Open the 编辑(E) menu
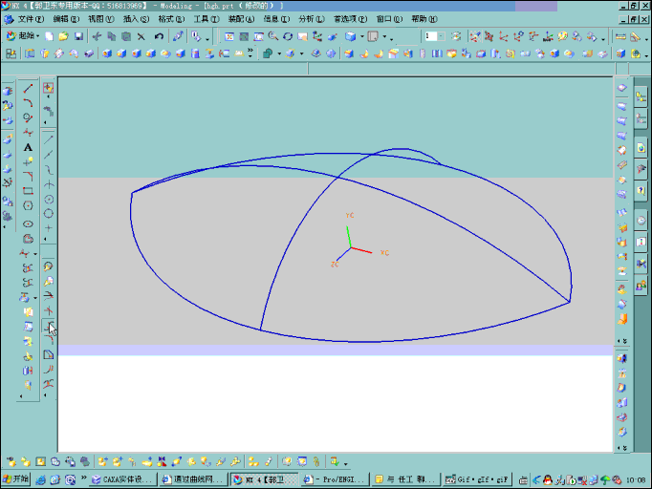The image size is (652, 489). pos(66,19)
